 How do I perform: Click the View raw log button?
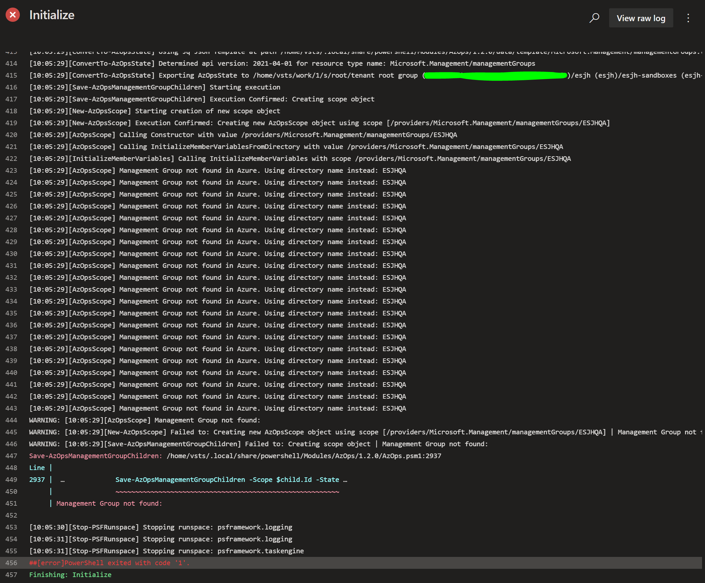pos(641,18)
